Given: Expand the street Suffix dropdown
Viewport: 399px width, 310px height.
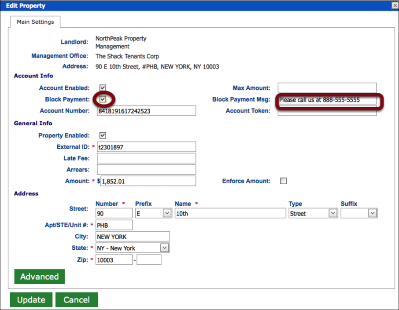Looking at the screenshot, I should (x=359, y=213).
